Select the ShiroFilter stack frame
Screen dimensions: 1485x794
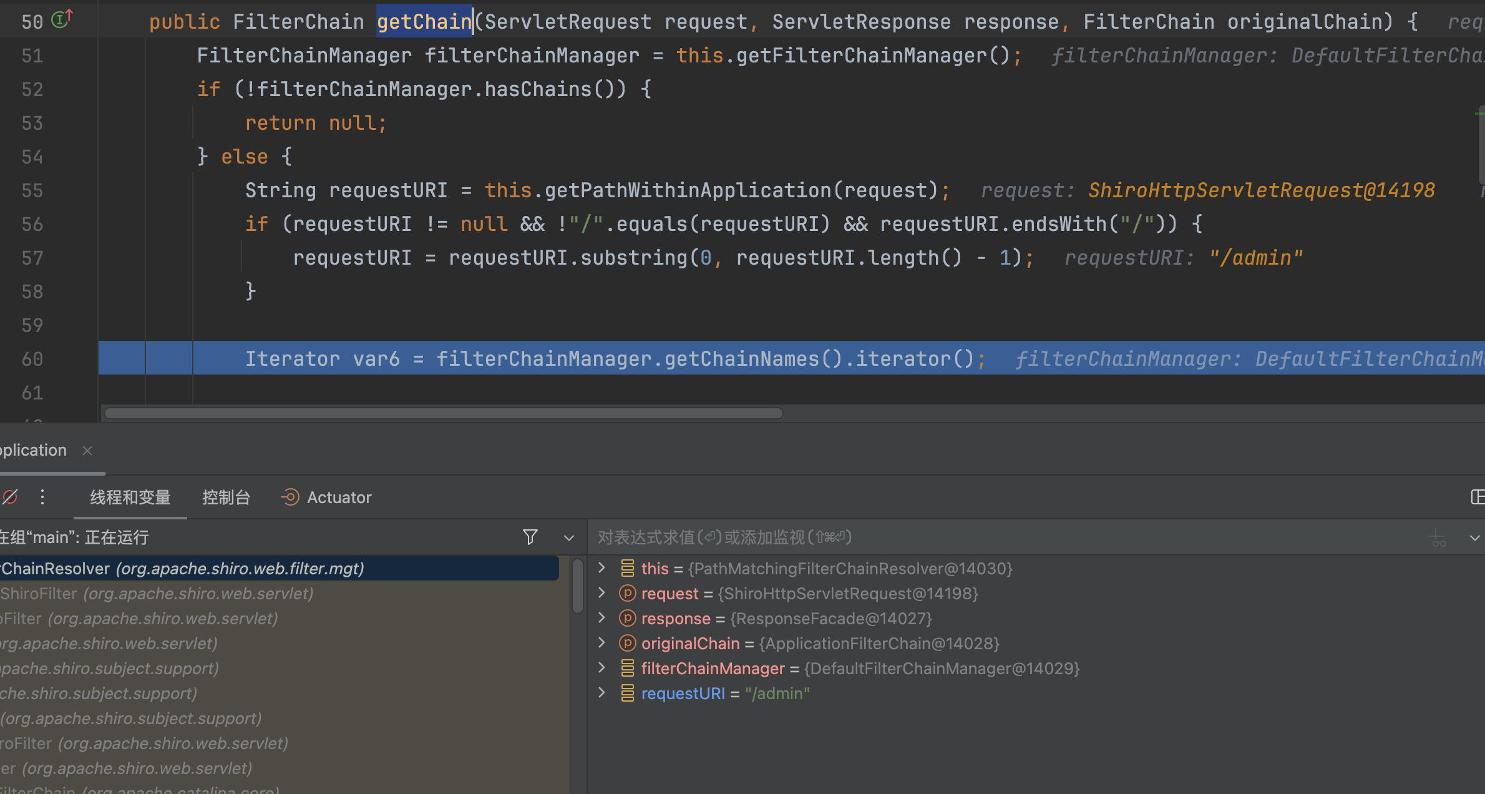tap(156, 594)
